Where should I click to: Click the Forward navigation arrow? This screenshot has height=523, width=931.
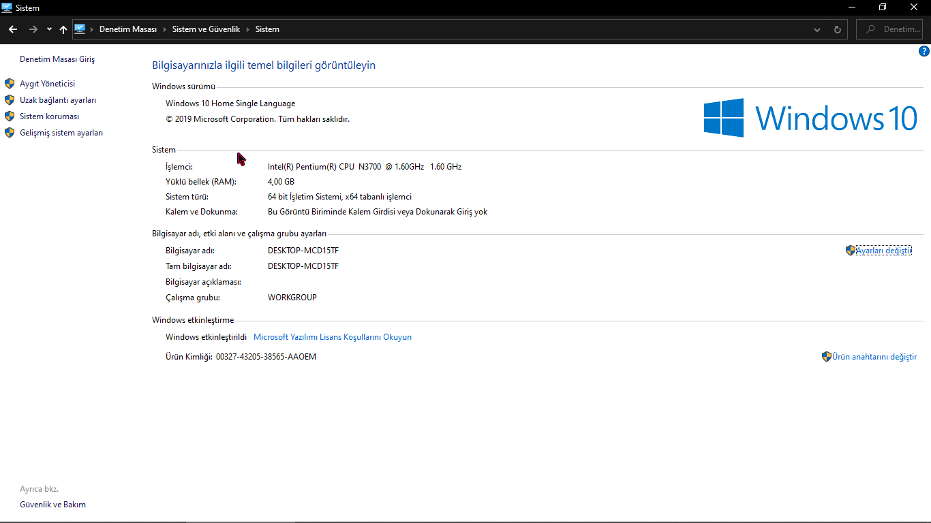point(33,29)
